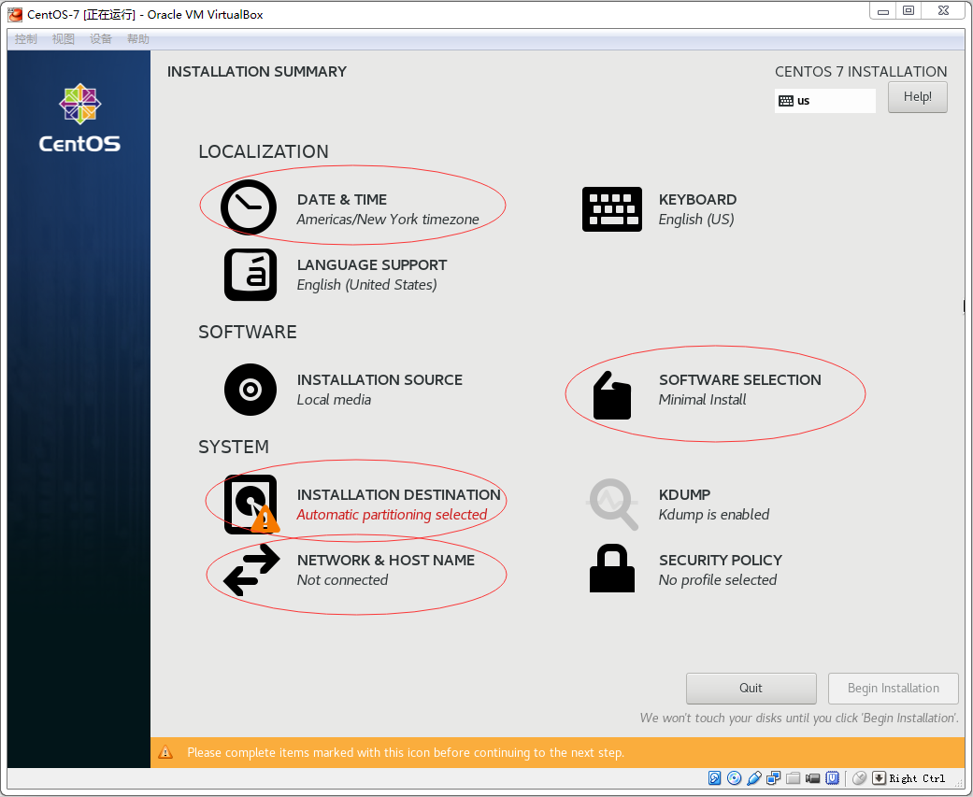Open Keyboard layout settings icon

point(611,208)
